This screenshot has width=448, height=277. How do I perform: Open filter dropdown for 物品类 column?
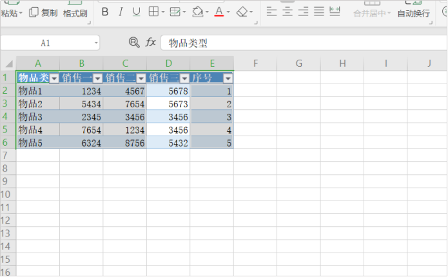coord(54,78)
